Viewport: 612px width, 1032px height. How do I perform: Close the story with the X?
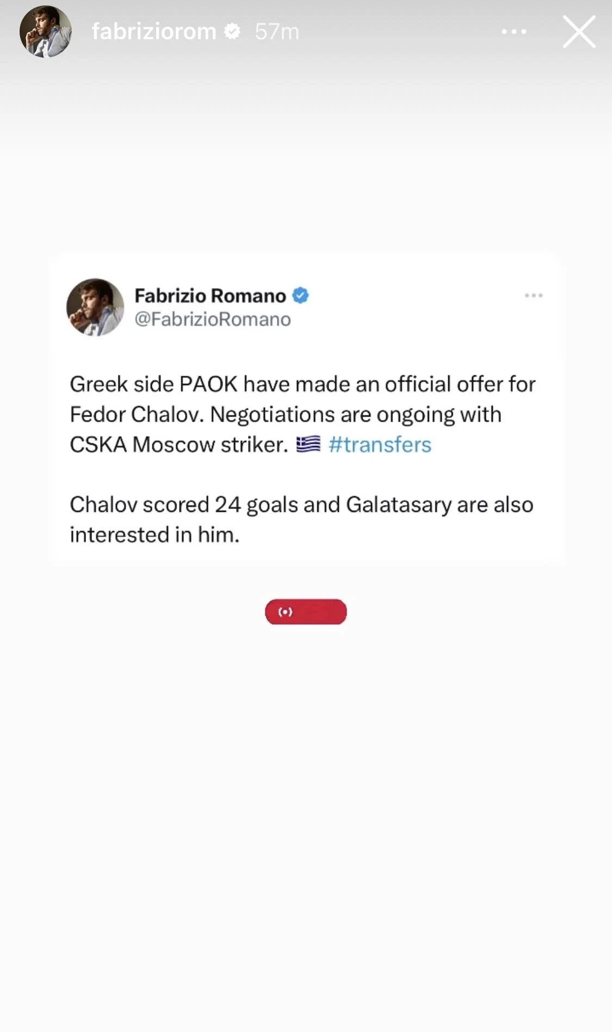point(579,32)
